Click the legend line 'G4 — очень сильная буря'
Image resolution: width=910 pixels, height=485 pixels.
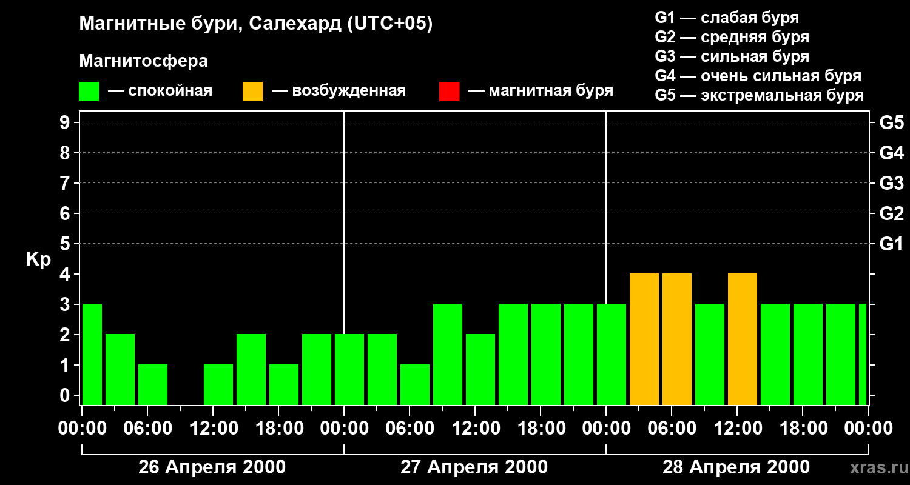758,76
